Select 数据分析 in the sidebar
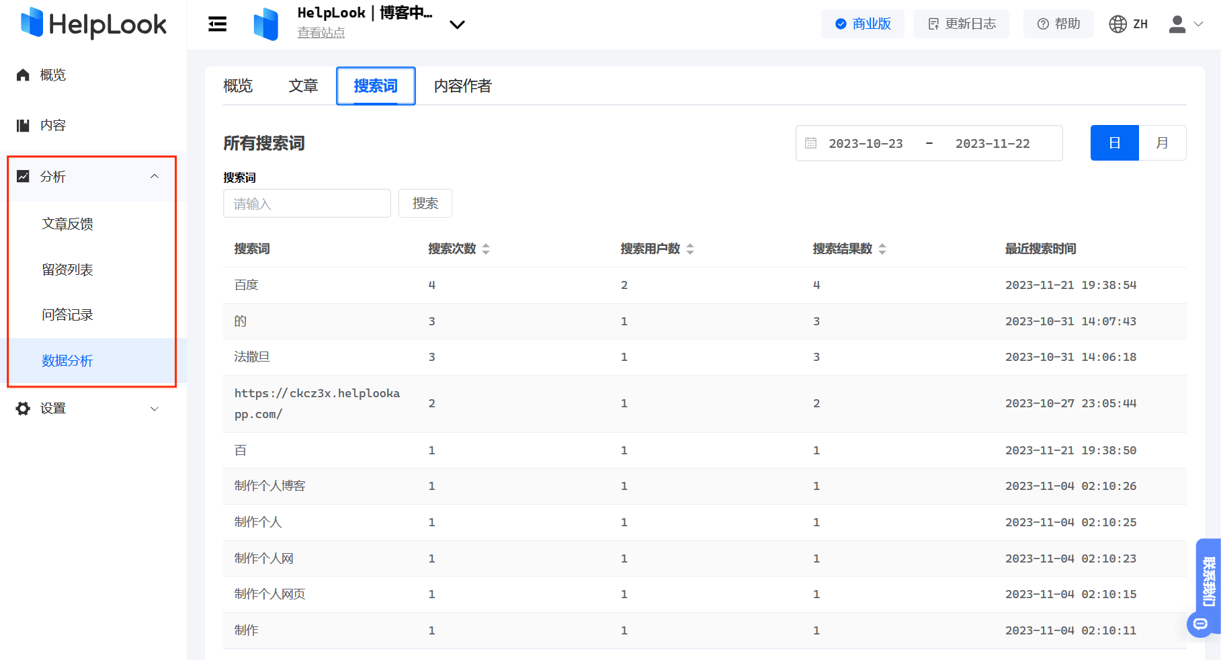 [93, 361]
